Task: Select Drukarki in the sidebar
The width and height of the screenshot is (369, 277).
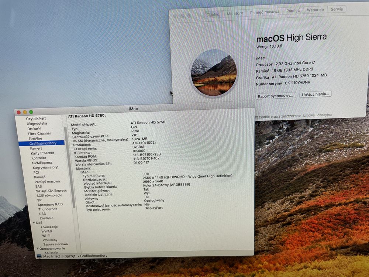Action: [34, 129]
